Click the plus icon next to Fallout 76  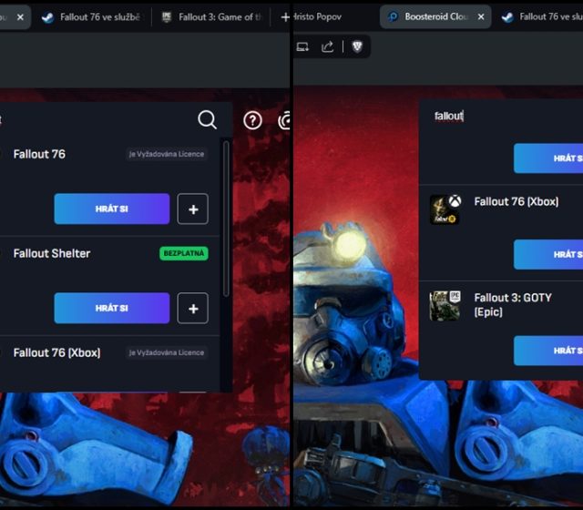click(192, 209)
